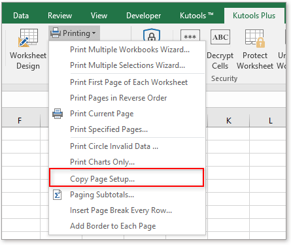The width and height of the screenshot is (291, 245).
Task: Click the Encrypt Cells asterisk icon
Action: (190, 36)
